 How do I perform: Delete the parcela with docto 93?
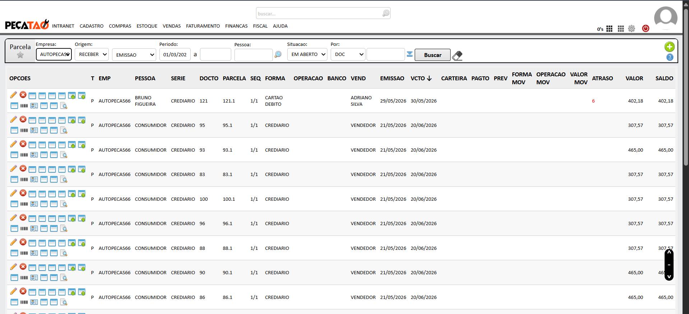pos(23,144)
